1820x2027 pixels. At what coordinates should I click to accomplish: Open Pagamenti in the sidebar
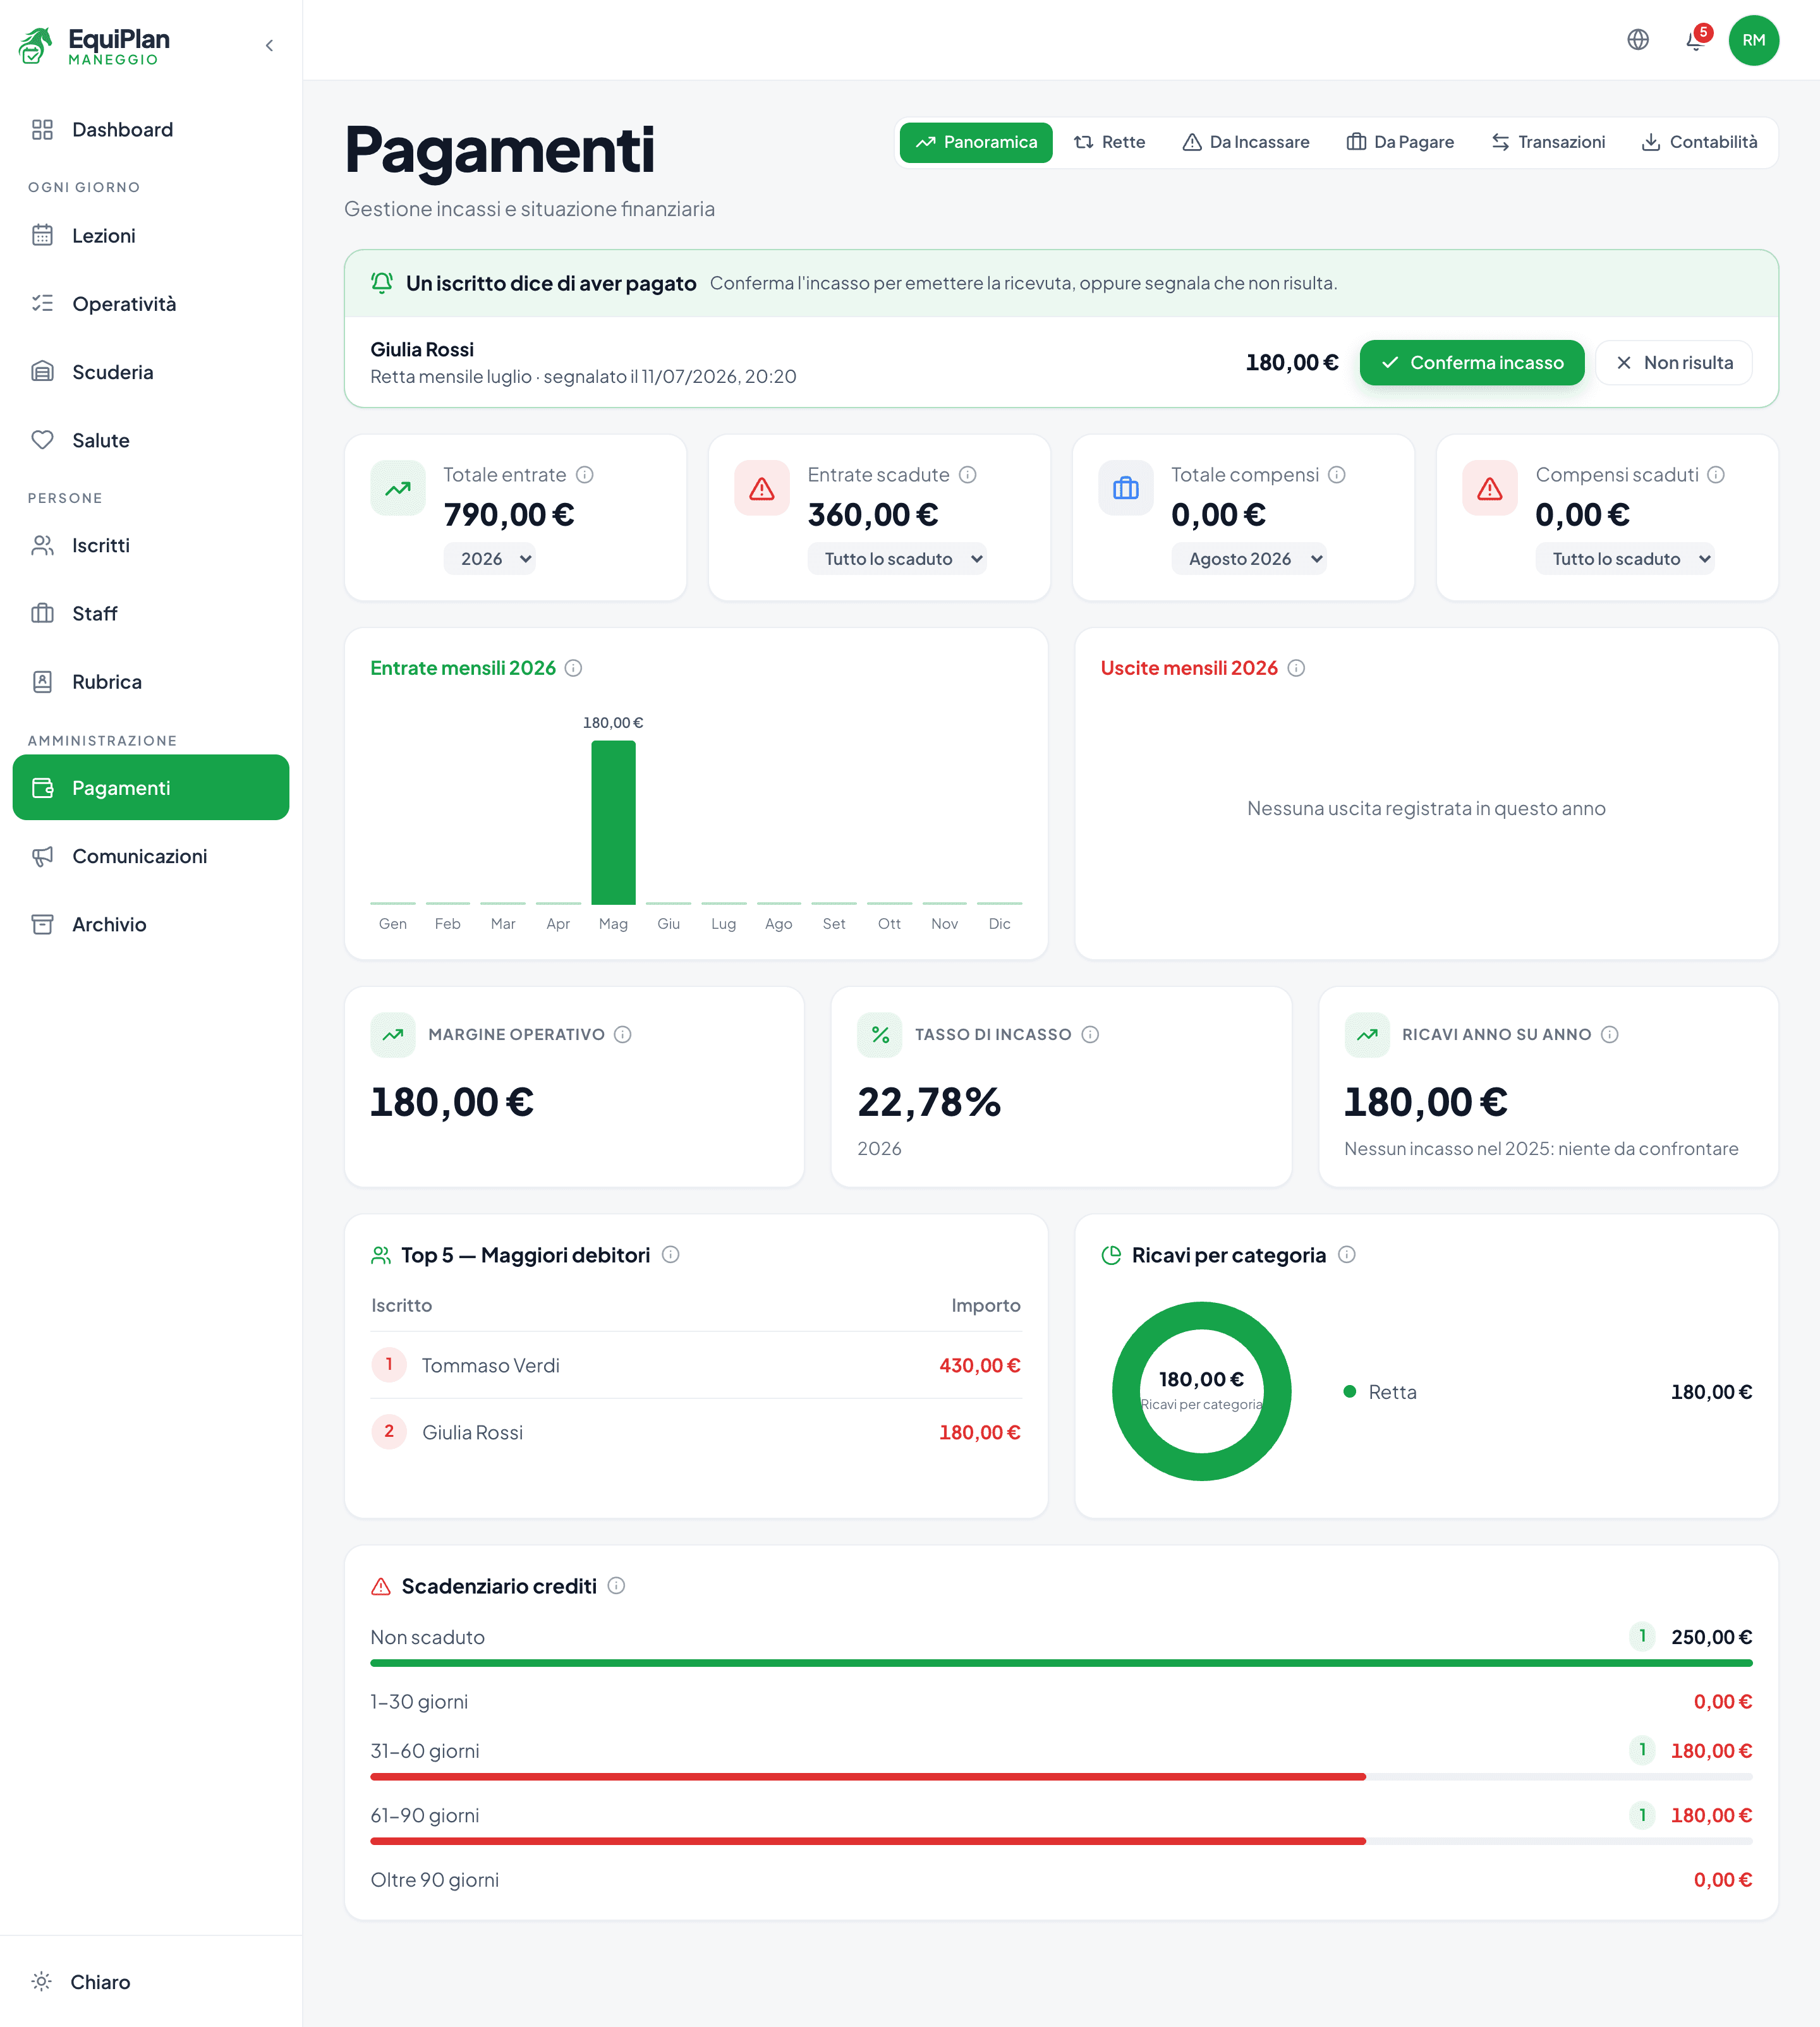coord(151,788)
